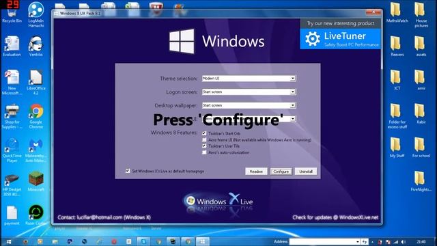
Task: Open the volume icon in system tray
Action: coord(403,242)
